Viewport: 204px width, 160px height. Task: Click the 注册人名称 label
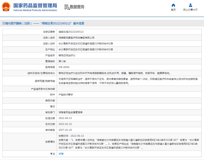click(x=49, y=38)
